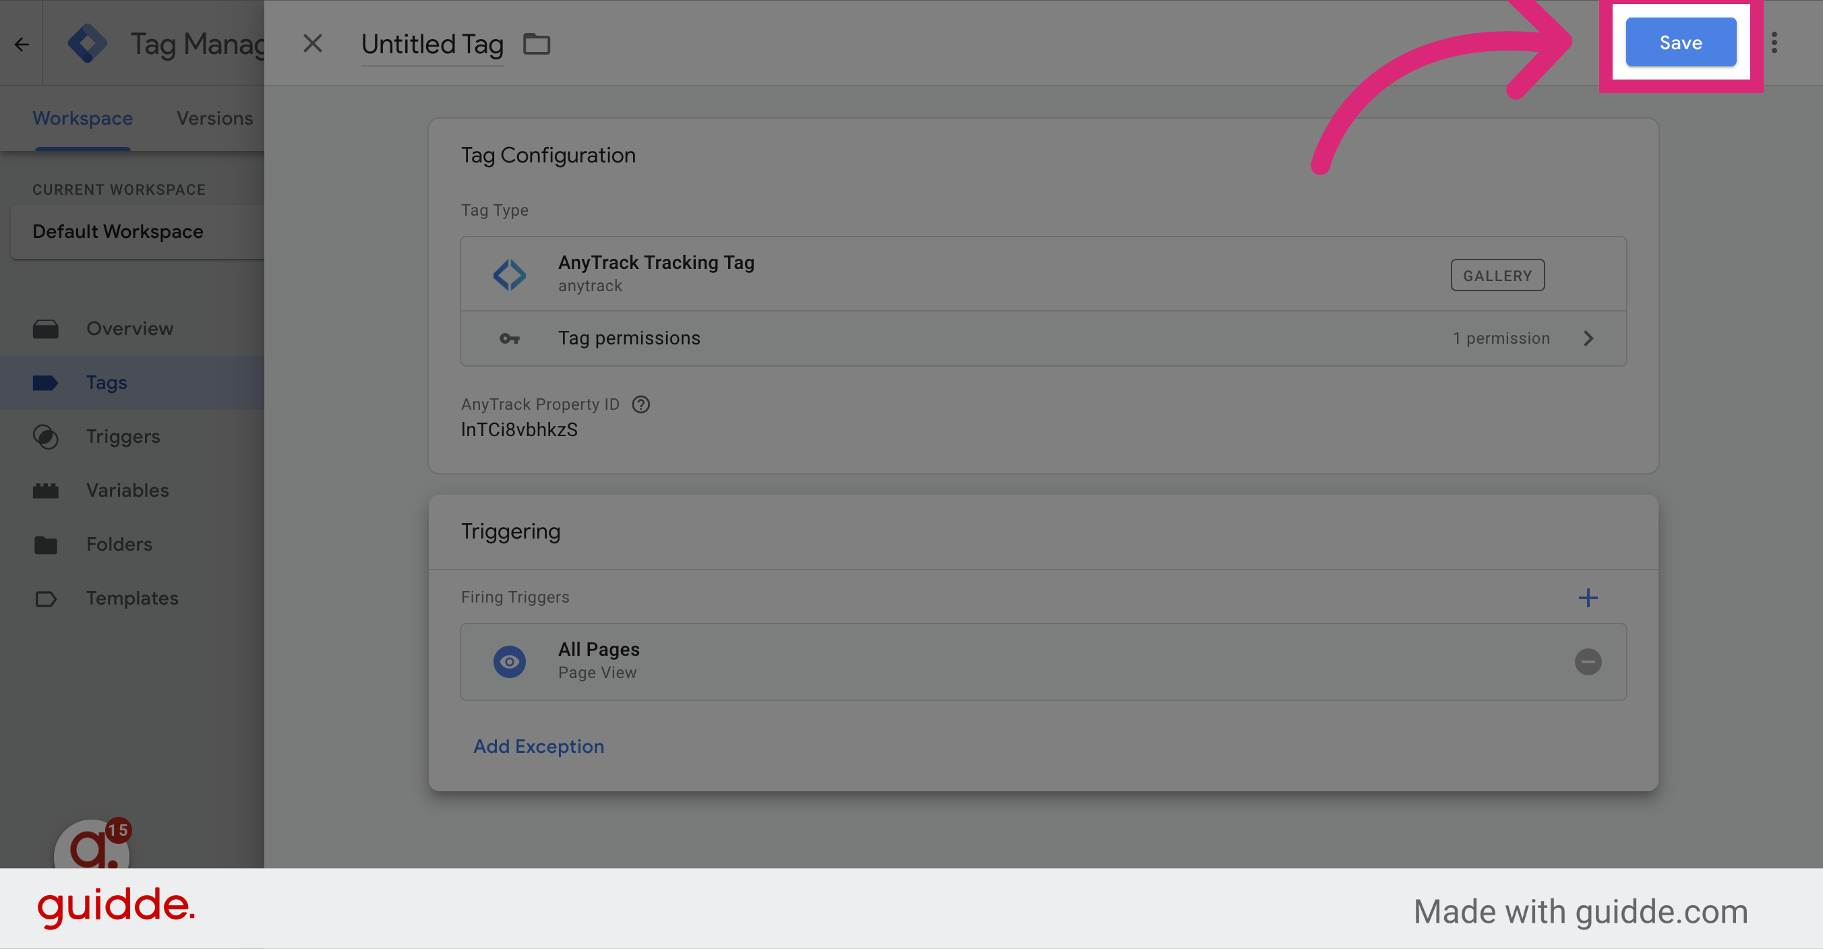This screenshot has height=949, width=1823.
Task: Open Variables in the sidebar
Action: [x=131, y=490]
